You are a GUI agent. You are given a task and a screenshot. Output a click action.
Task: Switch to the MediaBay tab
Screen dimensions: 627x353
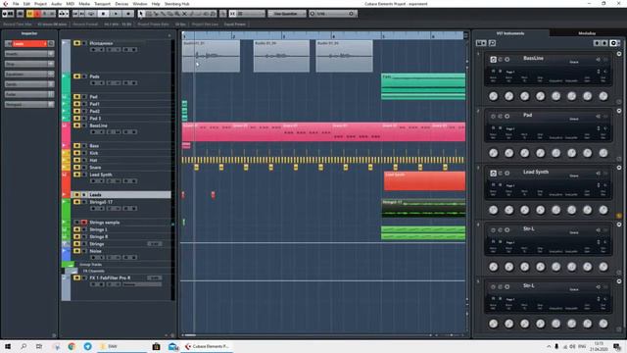coord(587,33)
